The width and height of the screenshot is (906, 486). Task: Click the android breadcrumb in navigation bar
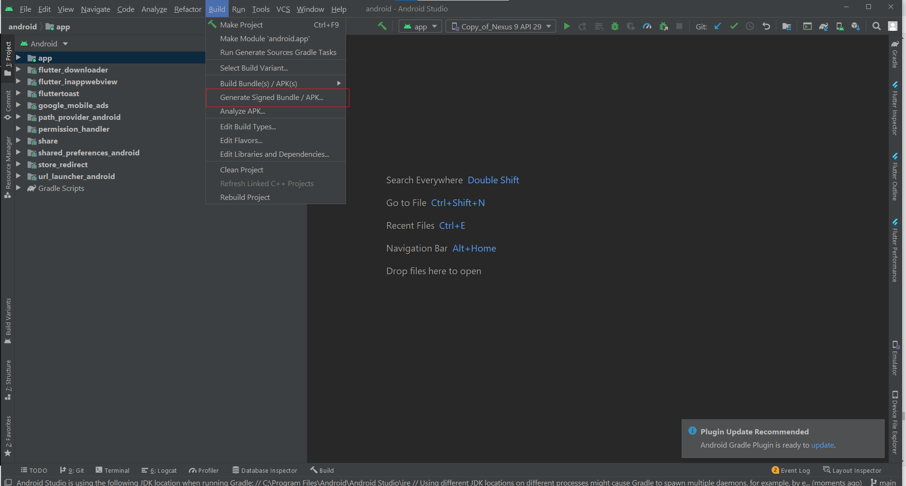pos(22,27)
